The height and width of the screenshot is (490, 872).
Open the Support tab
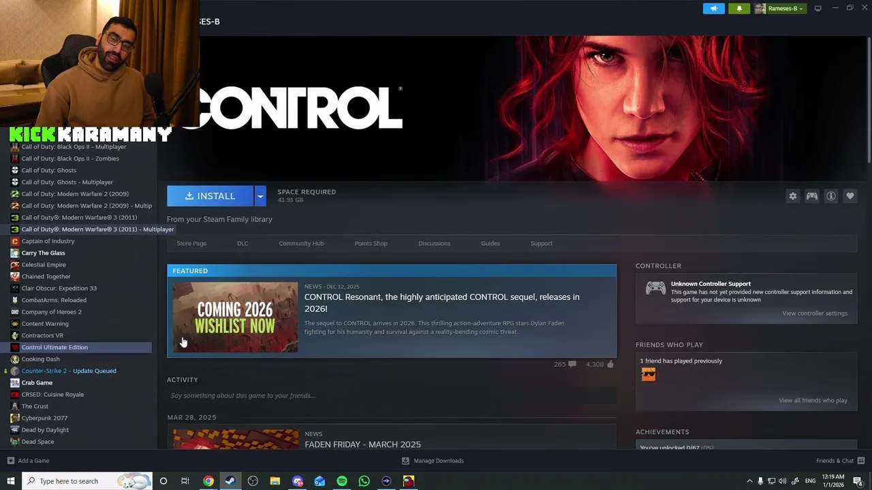(542, 243)
